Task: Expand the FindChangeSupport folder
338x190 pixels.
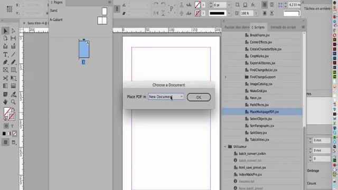Action: (x=226, y=77)
